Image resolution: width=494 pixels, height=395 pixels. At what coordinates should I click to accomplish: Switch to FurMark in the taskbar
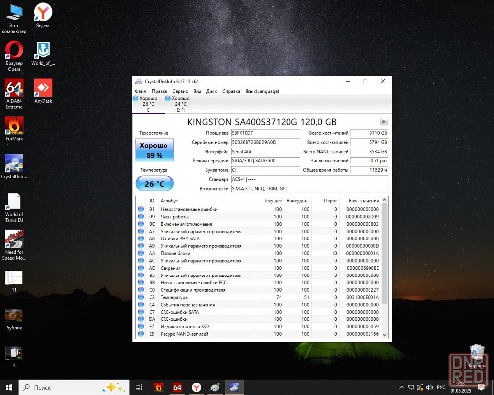pos(158,387)
